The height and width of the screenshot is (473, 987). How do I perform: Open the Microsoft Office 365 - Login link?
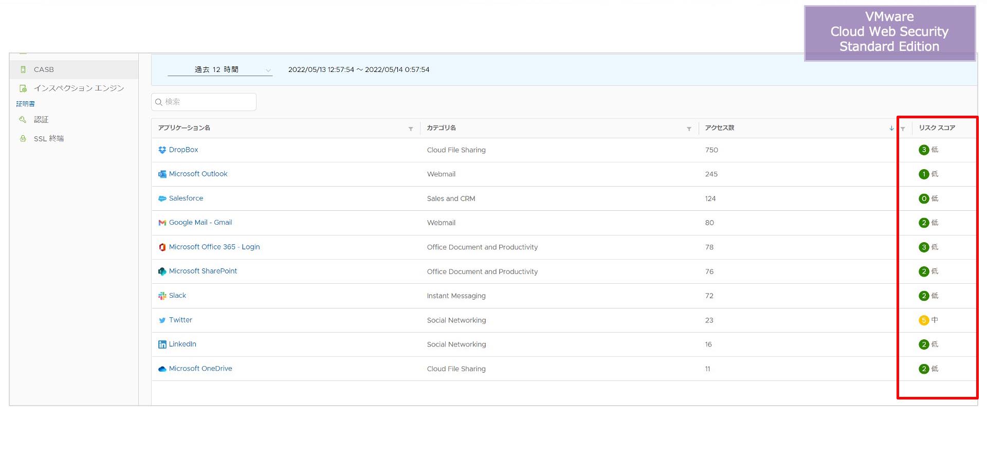[214, 247]
